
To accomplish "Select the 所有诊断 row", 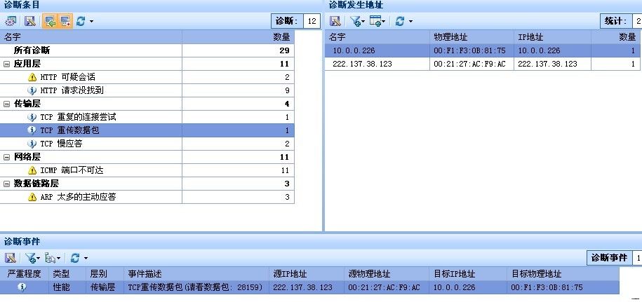I will tap(147, 50).
